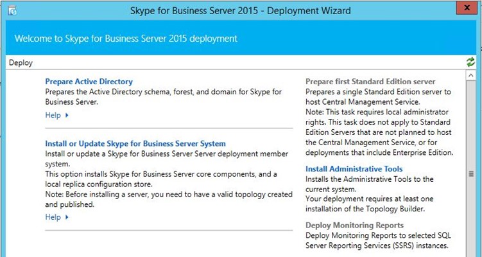The image size is (482, 257).
Task: Click text 'local replica configuration store.'
Action: pos(99,184)
